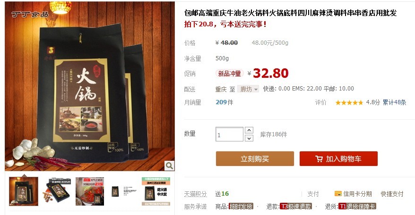Click the 按时发货 service badge
This screenshot has width=415, height=215.
[x=241, y=207]
